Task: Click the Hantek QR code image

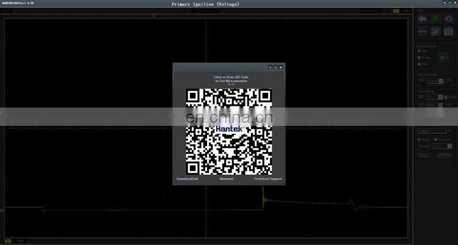Action: coord(229,131)
